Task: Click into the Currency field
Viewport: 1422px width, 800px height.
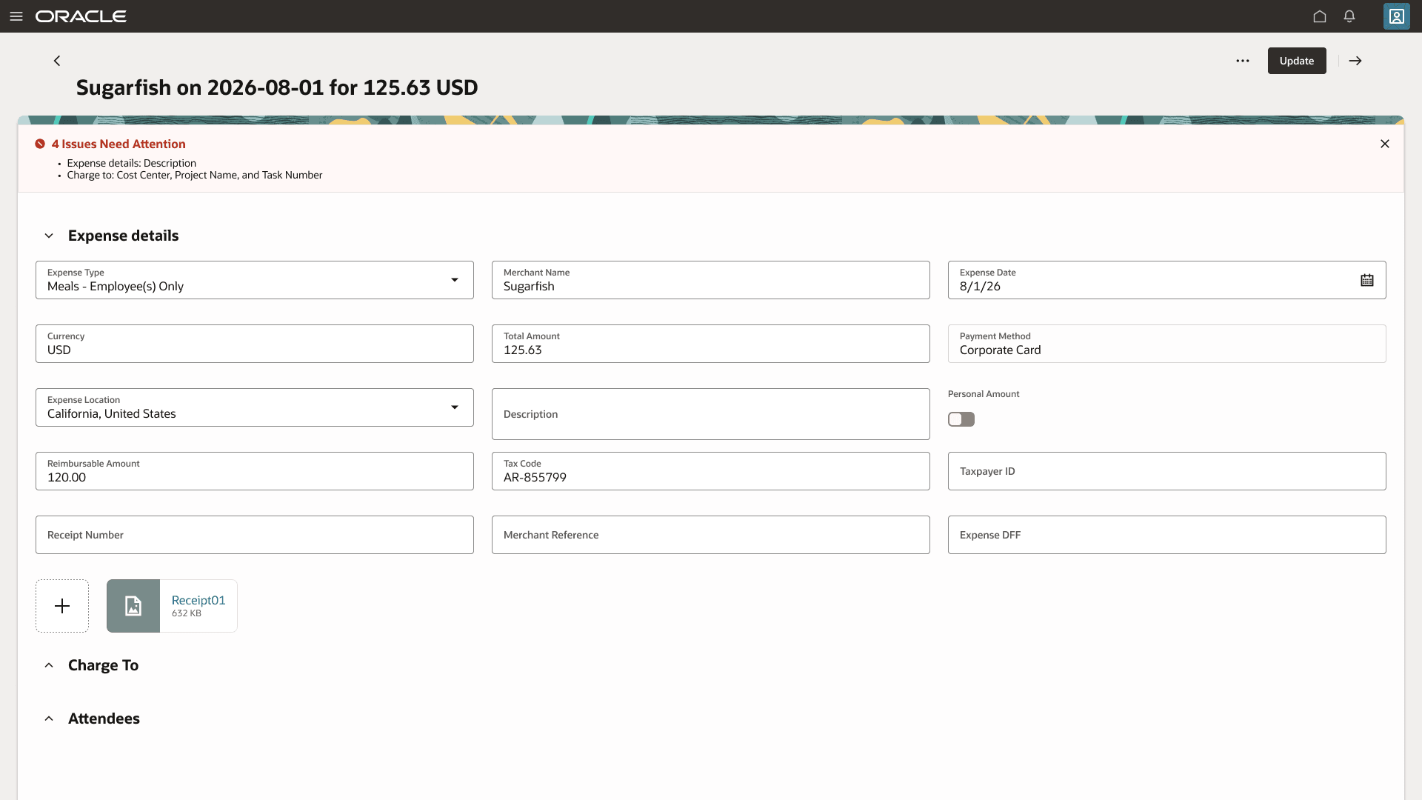Action: click(x=255, y=344)
